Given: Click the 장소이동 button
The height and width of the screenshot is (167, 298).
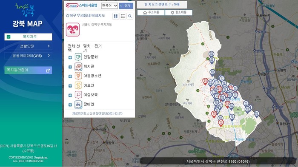Looking at the screenshot, I should pos(179,12).
